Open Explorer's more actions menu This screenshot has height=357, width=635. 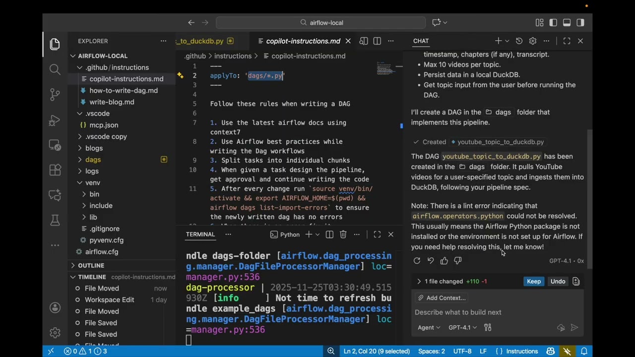(x=163, y=41)
